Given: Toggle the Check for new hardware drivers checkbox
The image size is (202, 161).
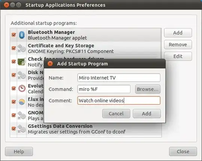Looking at the screenshot, I should pyautogui.click(x=14, y=62).
